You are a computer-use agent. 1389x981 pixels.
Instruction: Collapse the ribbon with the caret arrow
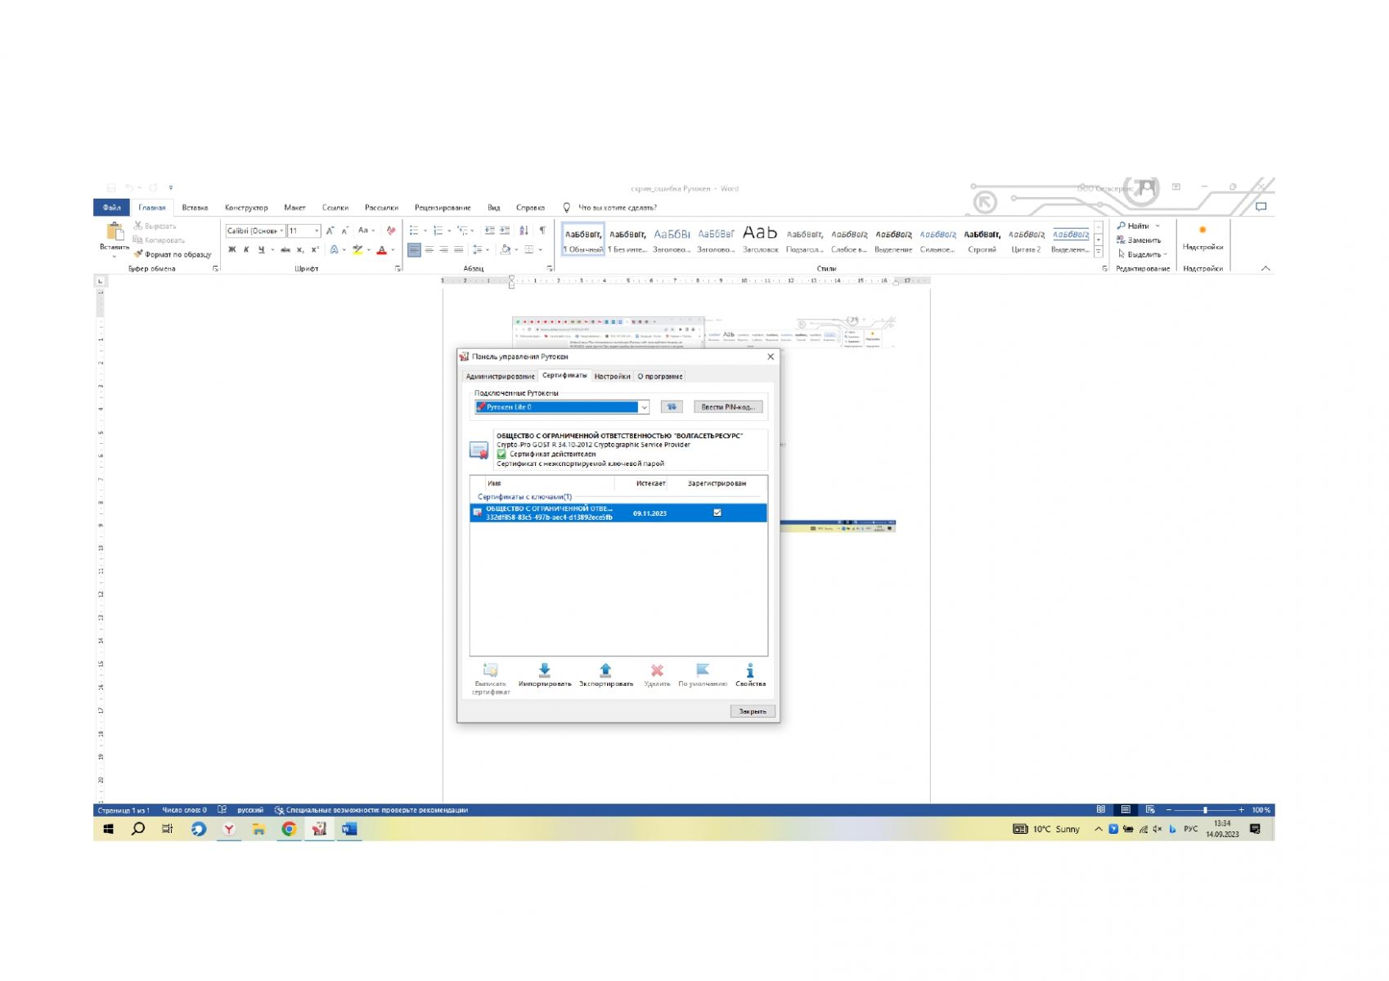(x=1265, y=268)
